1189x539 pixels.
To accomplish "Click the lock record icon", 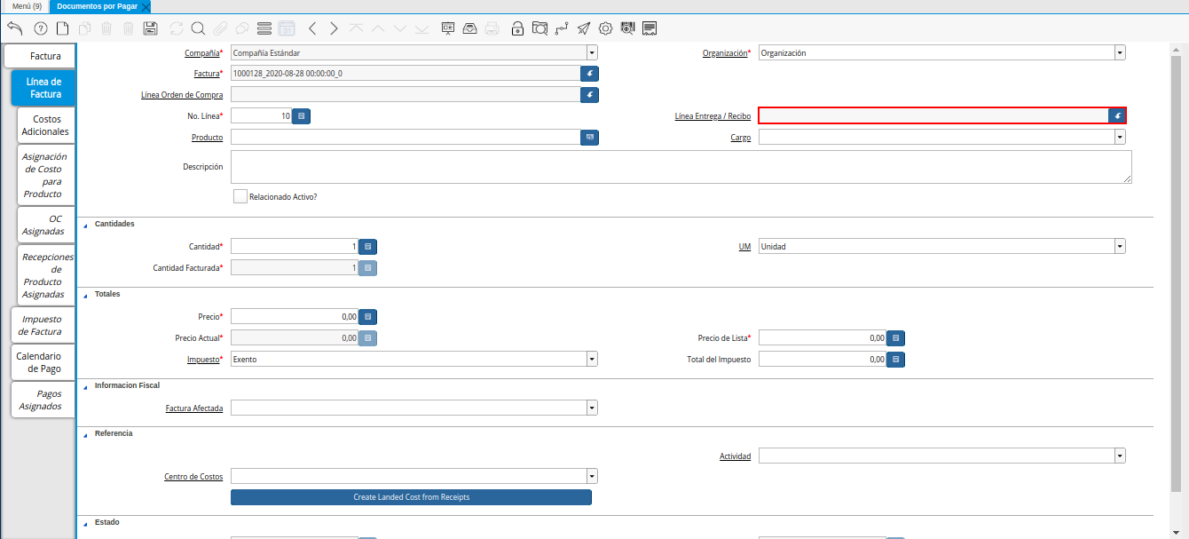I will tap(517, 28).
